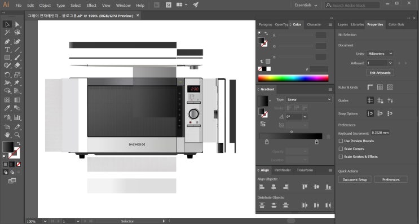
Task: Toggle Show Transparency Grid button
Action: coord(390,87)
